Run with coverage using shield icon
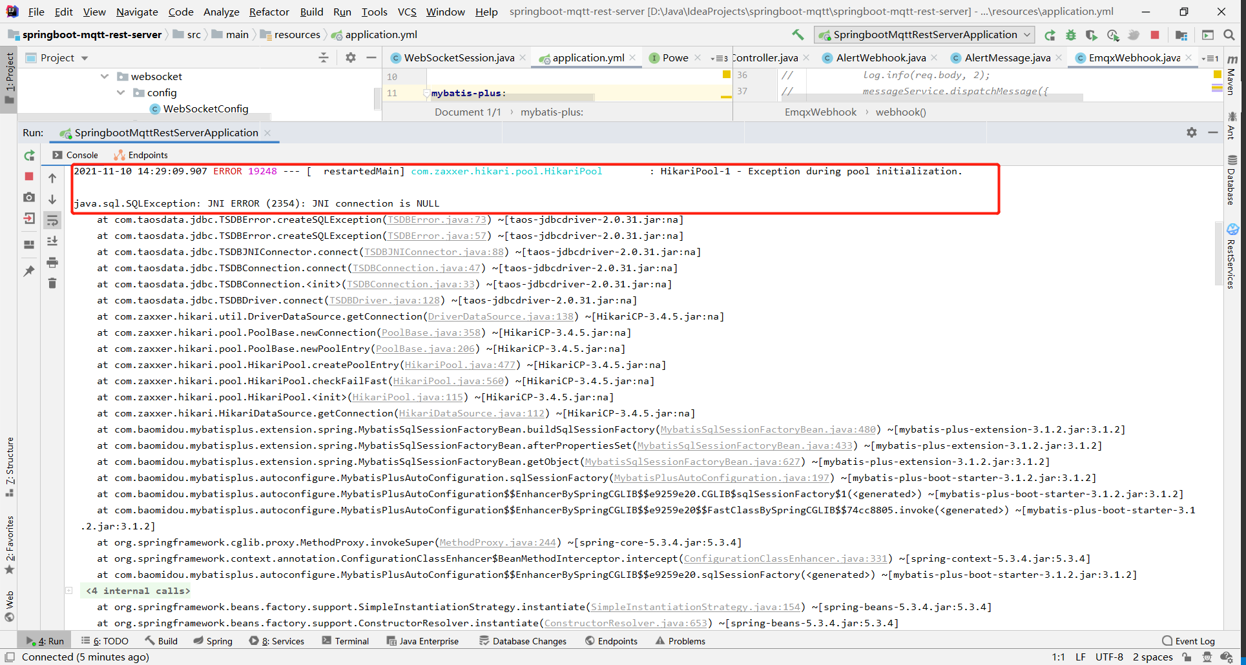The width and height of the screenshot is (1246, 665). [1092, 35]
